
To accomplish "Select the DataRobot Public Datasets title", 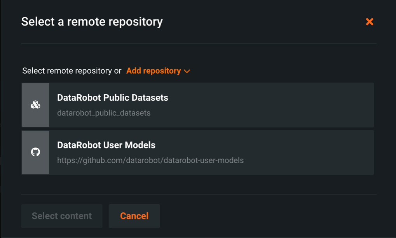I will coord(112,98).
